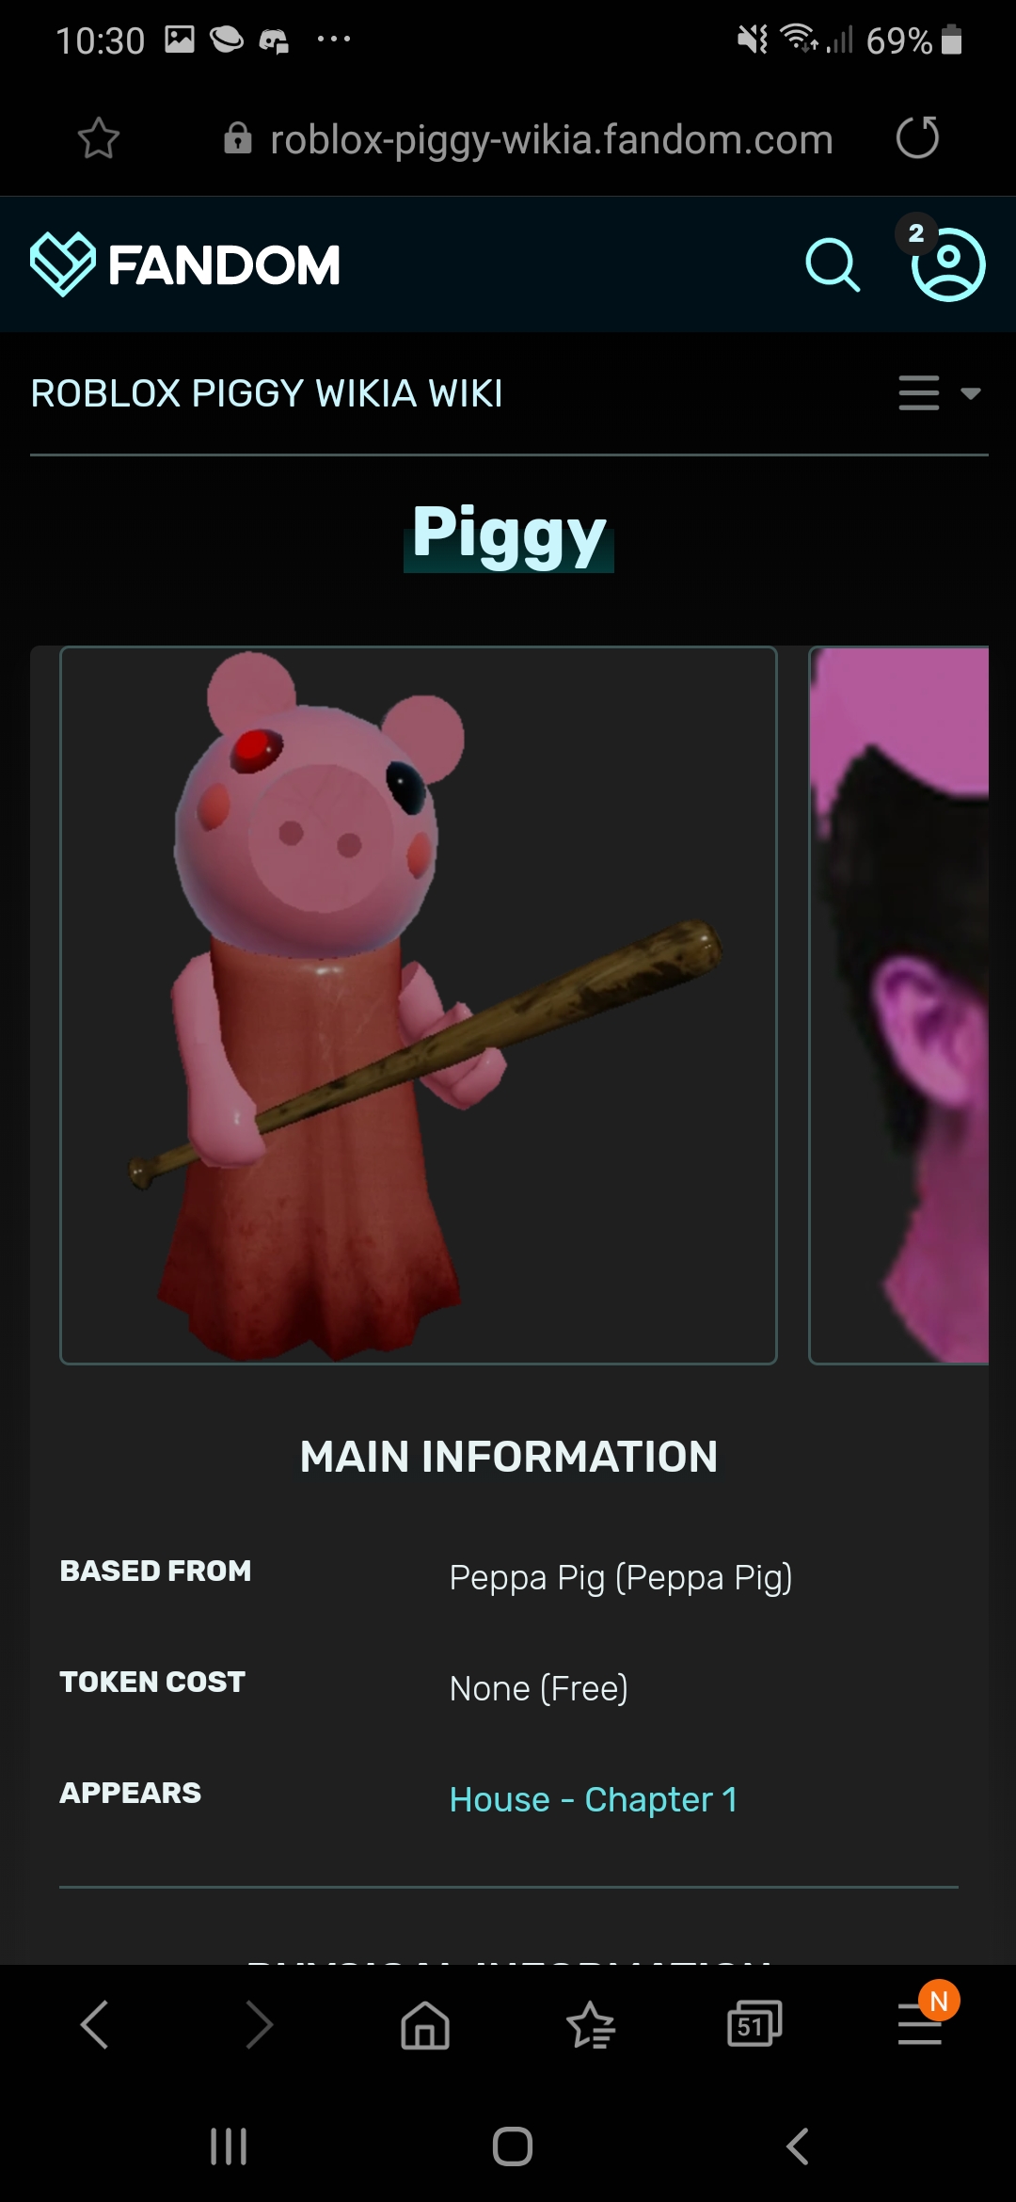Go to Fandom home logo
Image resolution: width=1016 pixels, height=2202 pixels.
pyautogui.click(x=185, y=264)
